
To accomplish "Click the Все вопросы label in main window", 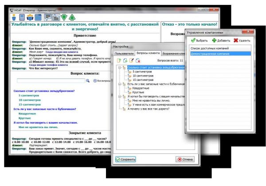I will pos(104,81).
